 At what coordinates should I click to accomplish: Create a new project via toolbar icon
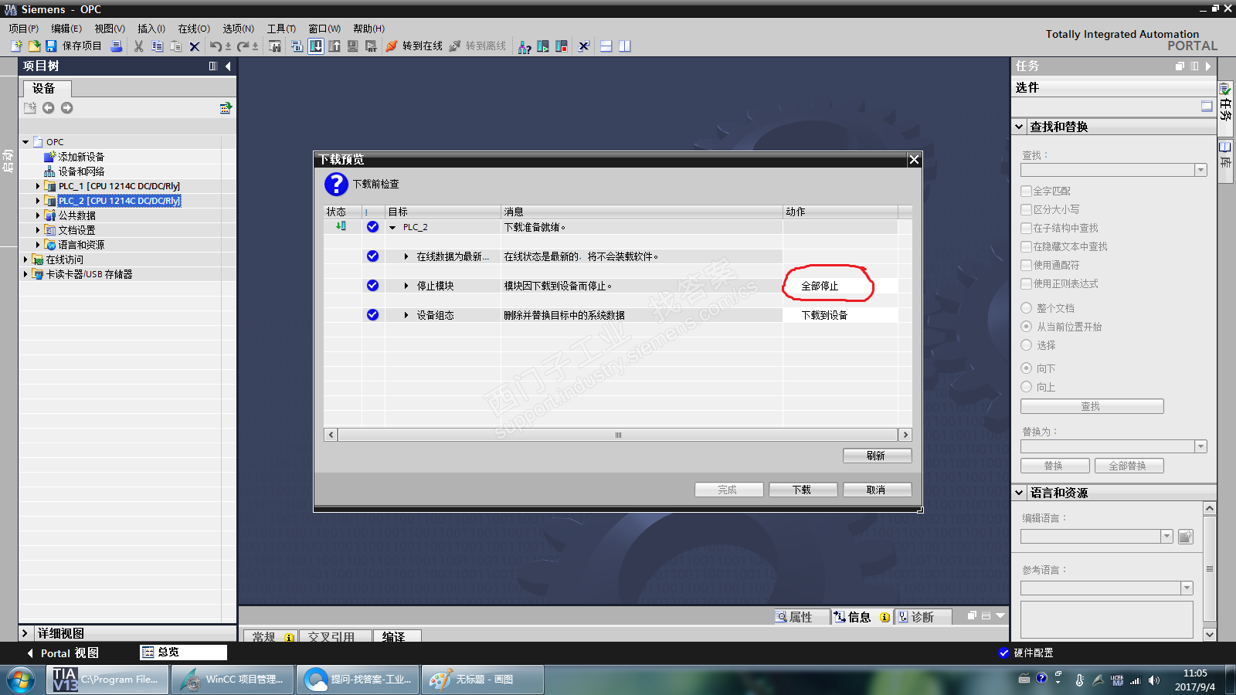click(16, 46)
